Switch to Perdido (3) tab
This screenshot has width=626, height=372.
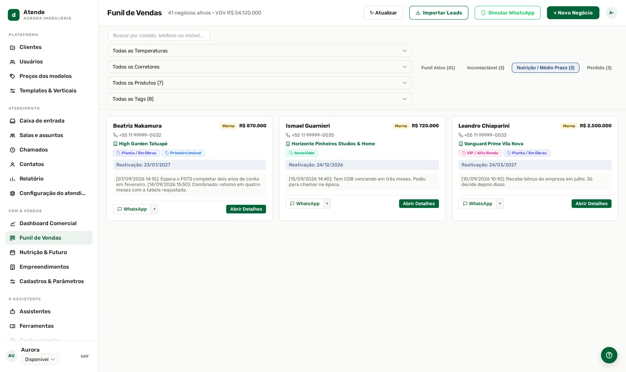pyautogui.click(x=599, y=68)
